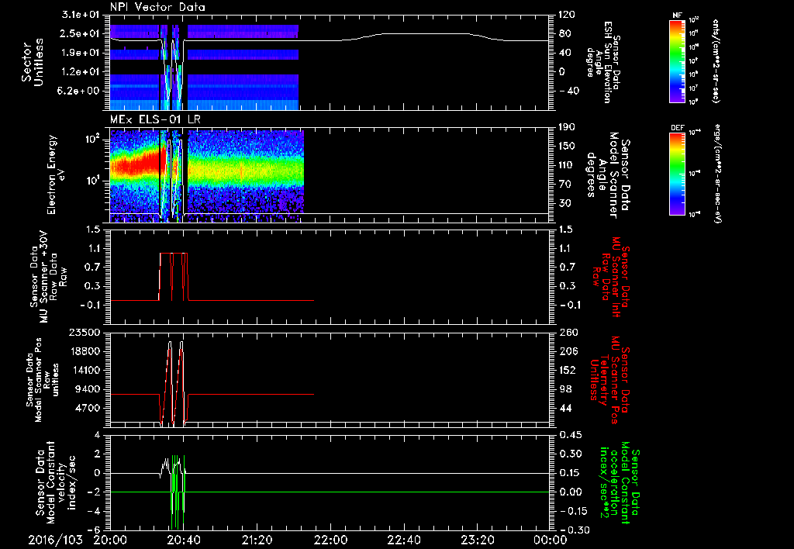Click the NPI sector spectrogram plot
Screen dimensions: 794x549
tap(204, 67)
